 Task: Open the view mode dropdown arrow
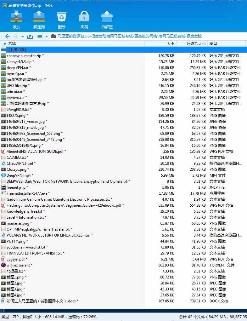tap(47, 37)
